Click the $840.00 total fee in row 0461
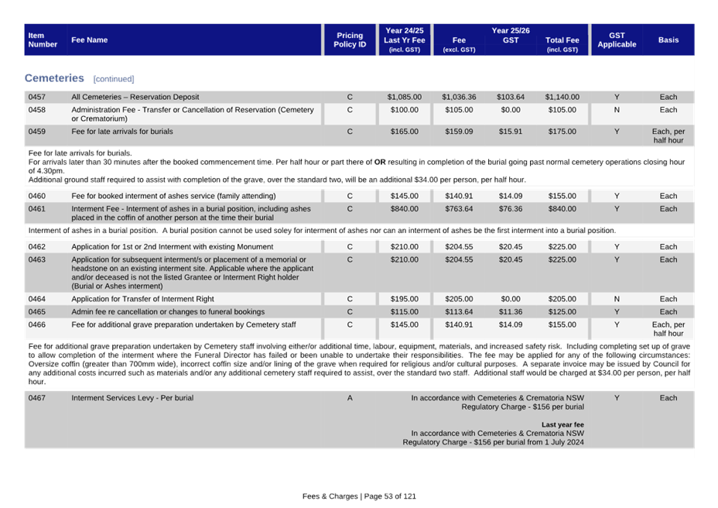Viewport: 718px width, 508px height. pos(562,209)
